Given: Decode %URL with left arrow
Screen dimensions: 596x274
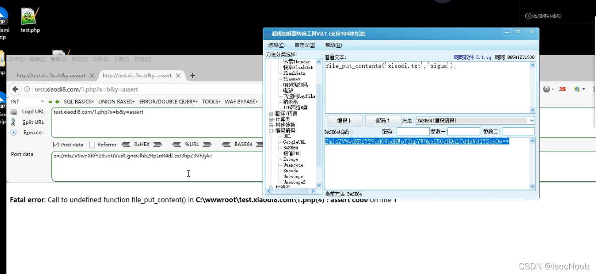Looking at the screenshot, I should (x=176, y=144).
